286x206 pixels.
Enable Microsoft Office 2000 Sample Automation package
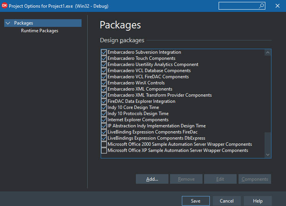[x=104, y=144]
